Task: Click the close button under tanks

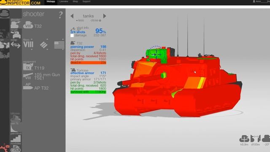Action: coord(96,20)
